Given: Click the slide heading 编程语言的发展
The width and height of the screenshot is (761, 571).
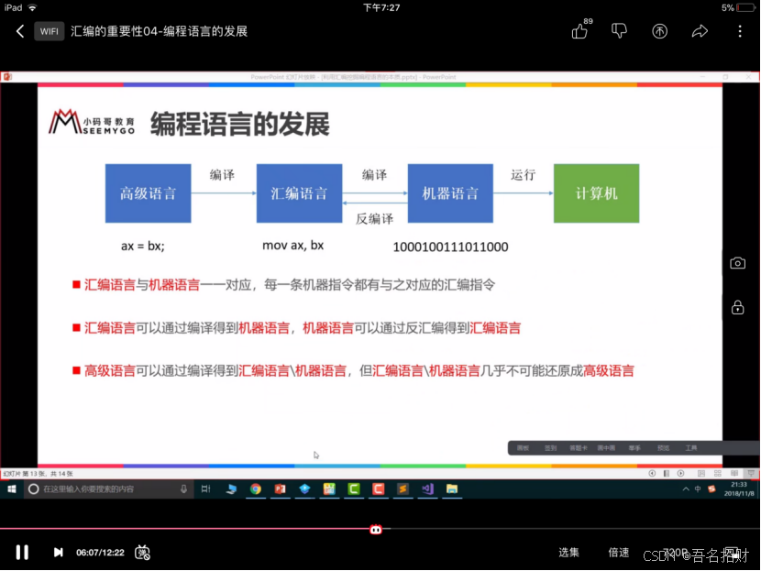Looking at the screenshot, I should pos(239,125).
